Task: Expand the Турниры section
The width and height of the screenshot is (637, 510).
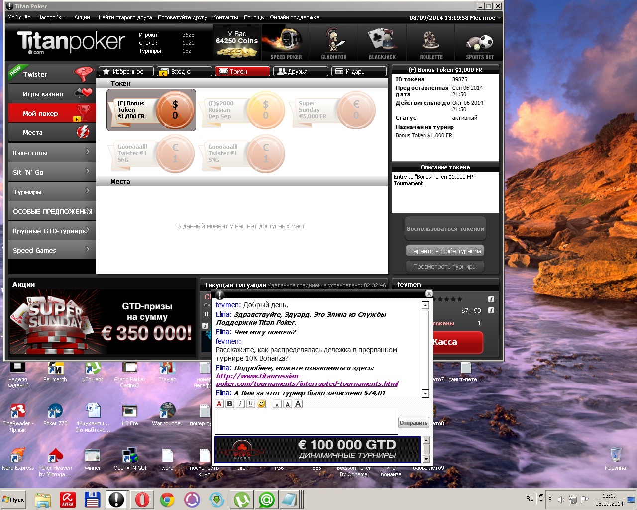Action: pyautogui.click(x=52, y=192)
